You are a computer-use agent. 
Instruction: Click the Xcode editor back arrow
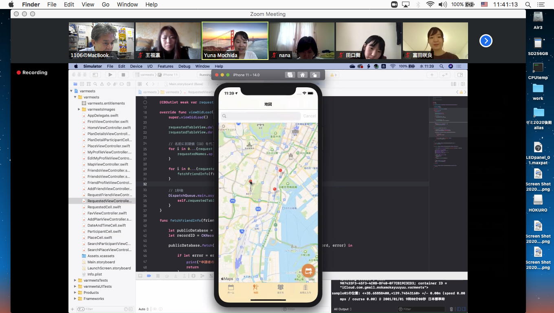tap(147, 84)
